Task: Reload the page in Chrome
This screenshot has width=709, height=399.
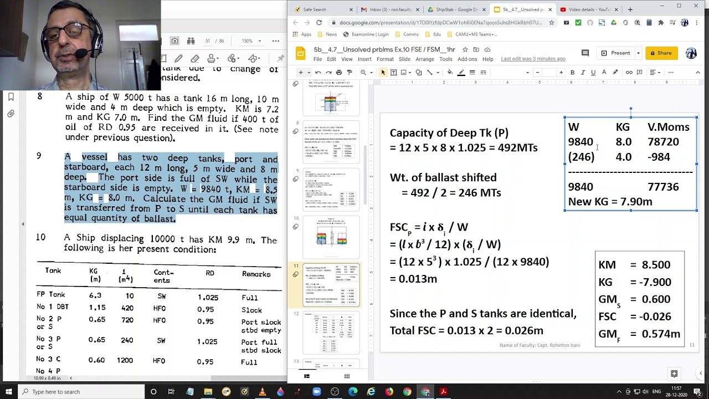Action: coord(319,23)
